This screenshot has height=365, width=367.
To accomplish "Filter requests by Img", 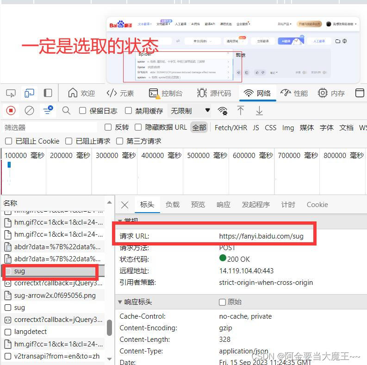I will pos(288,128).
